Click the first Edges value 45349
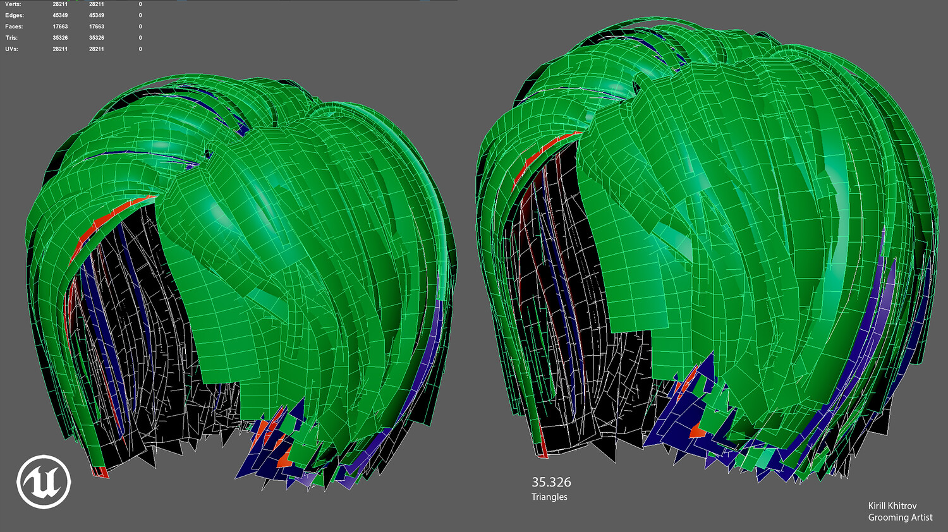This screenshot has width=948, height=532. pyautogui.click(x=60, y=15)
